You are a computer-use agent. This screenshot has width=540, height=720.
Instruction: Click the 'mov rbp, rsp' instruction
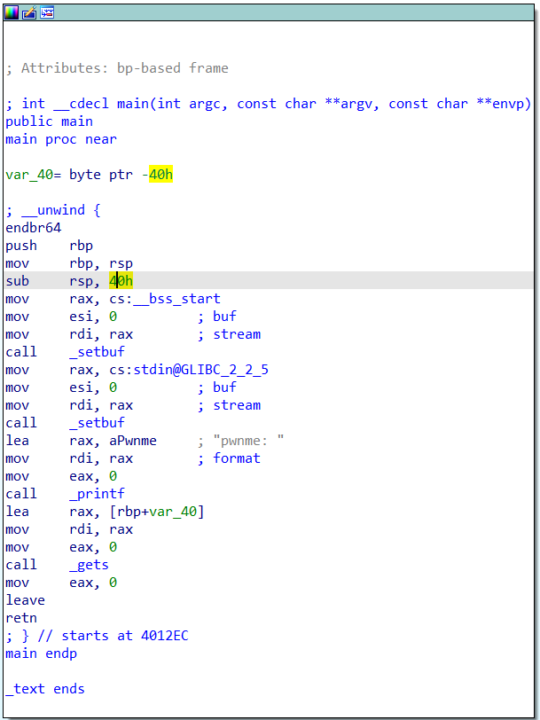point(69,263)
